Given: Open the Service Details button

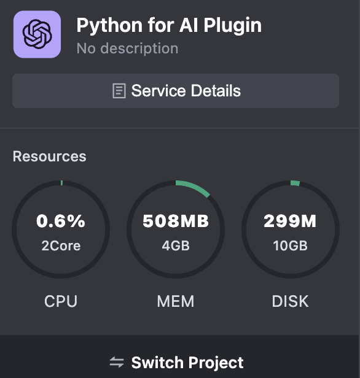Looking at the screenshot, I should 176,91.
